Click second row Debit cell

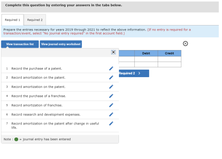click(146, 64)
